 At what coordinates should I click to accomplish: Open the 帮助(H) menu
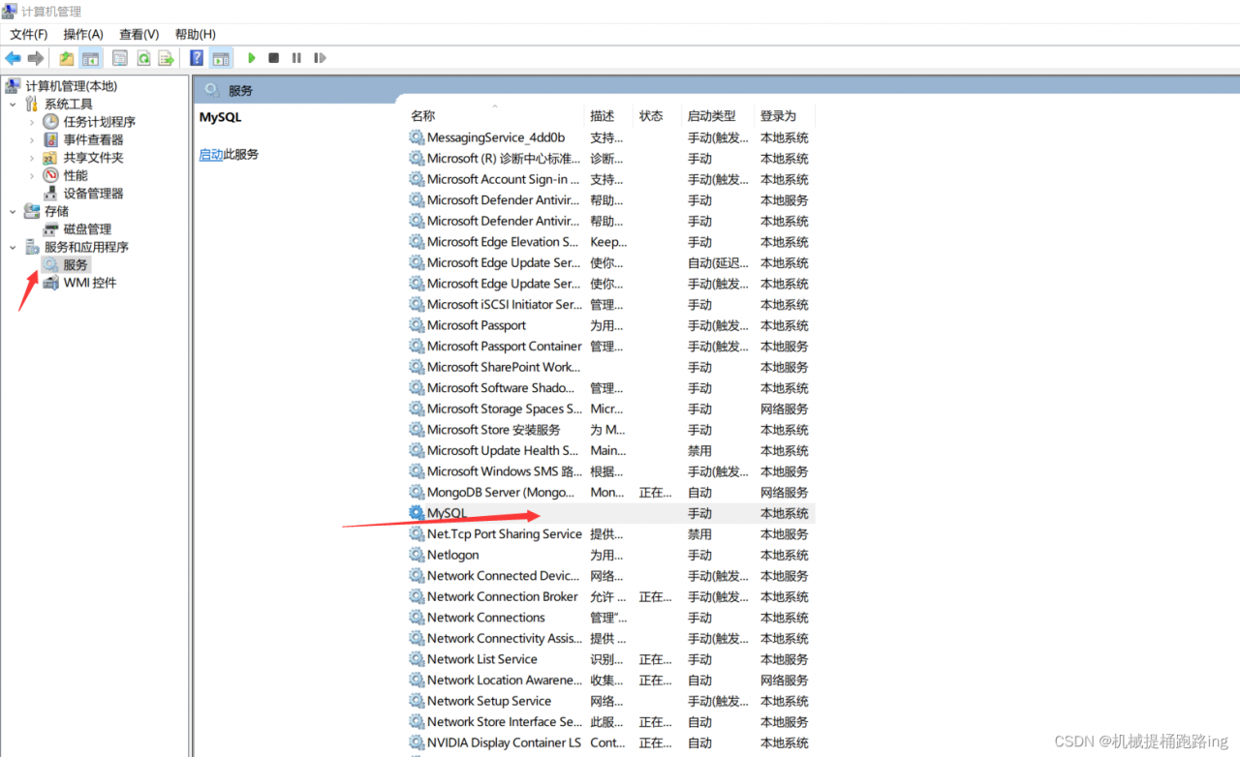[x=195, y=34]
